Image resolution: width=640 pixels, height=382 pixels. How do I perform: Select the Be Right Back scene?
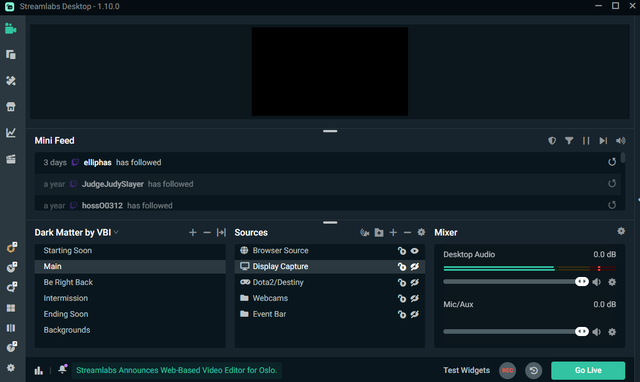130,283
